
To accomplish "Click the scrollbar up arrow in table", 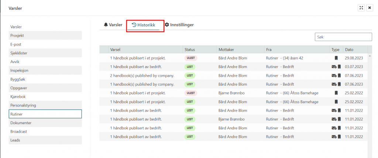I will pyautogui.click(x=370, y=56).
